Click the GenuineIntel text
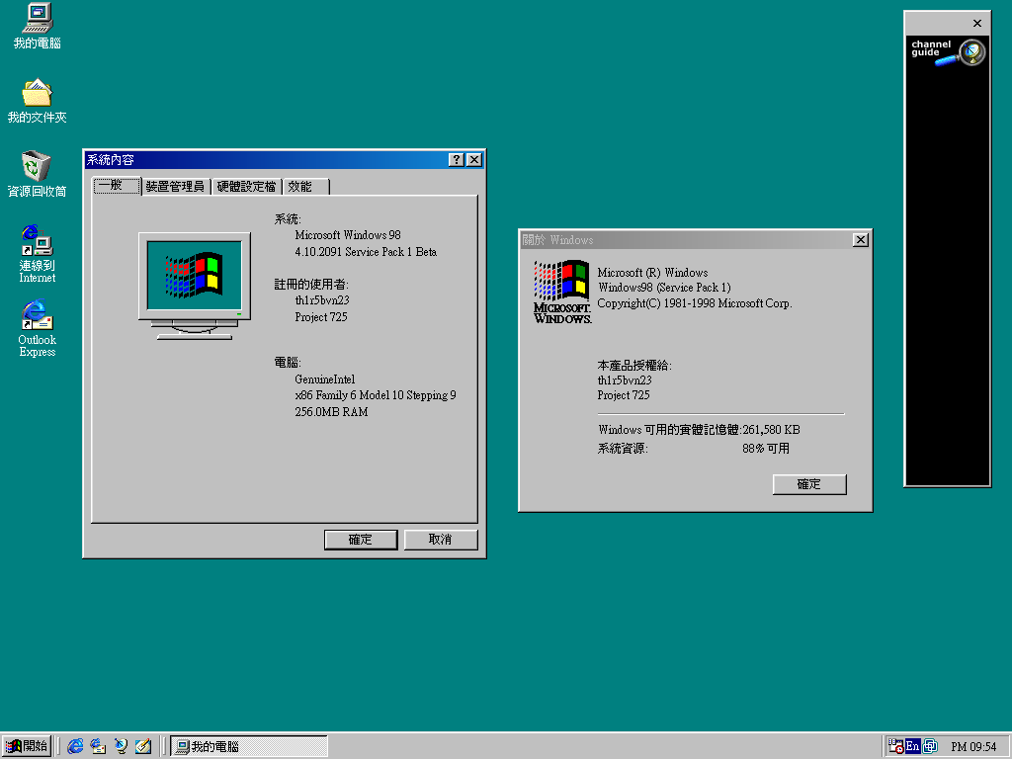Screen dimensions: 1012x759 click(x=324, y=379)
